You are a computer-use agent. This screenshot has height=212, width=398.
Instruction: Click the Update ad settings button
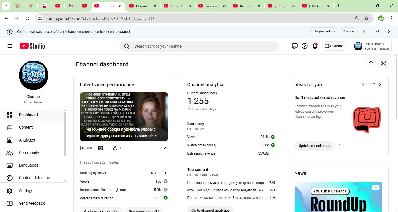point(314,146)
